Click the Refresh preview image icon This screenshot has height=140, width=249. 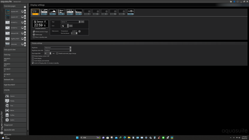34,31
